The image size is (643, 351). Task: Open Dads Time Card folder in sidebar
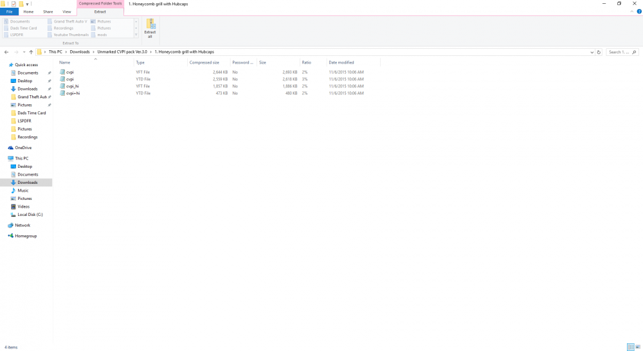(x=32, y=113)
